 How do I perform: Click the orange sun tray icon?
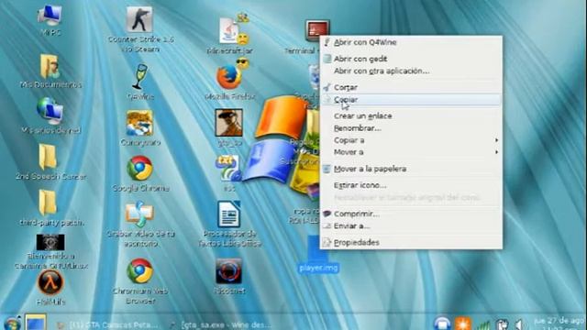click(x=462, y=324)
